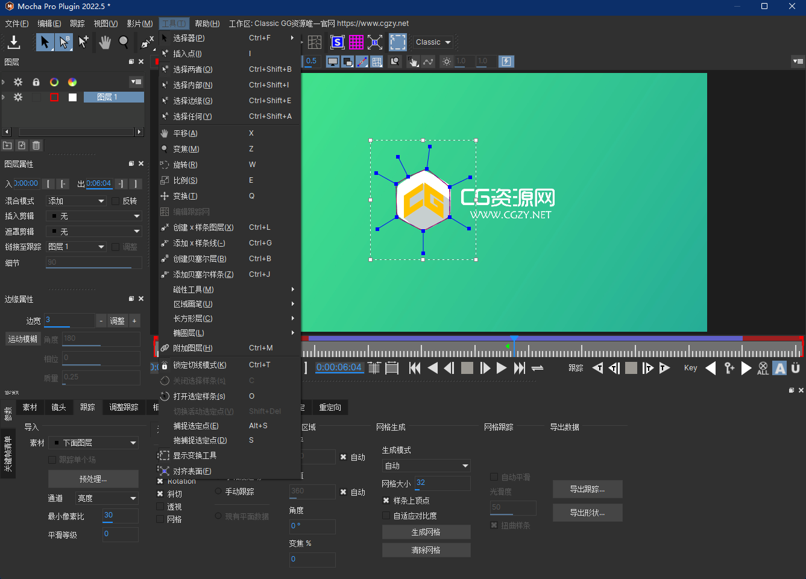Open the 混合模式 添加 dropdown
Viewport: 806px width, 579px height.
pos(77,201)
